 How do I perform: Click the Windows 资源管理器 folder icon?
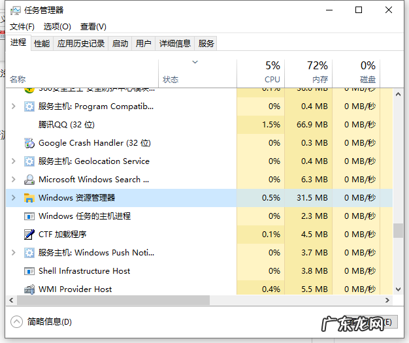click(29, 198)
